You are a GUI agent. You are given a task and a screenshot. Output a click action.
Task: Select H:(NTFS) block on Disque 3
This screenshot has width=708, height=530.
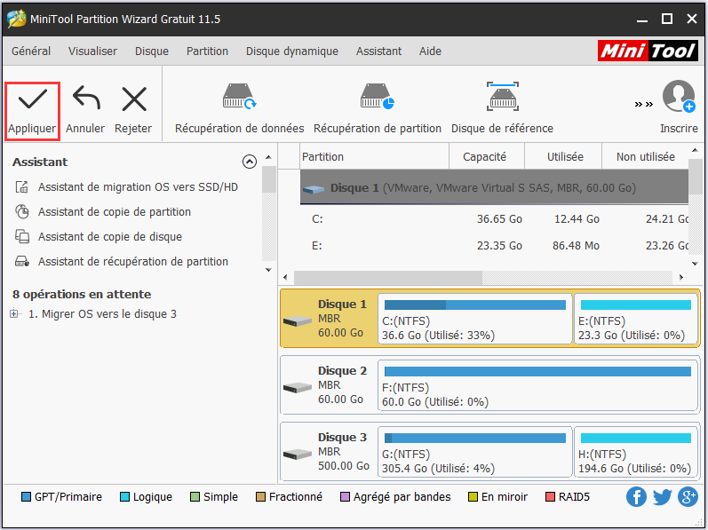[x=636, y=452]
